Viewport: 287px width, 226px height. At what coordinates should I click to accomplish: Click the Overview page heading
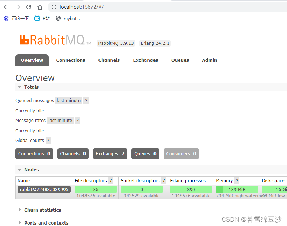[35, 78]
